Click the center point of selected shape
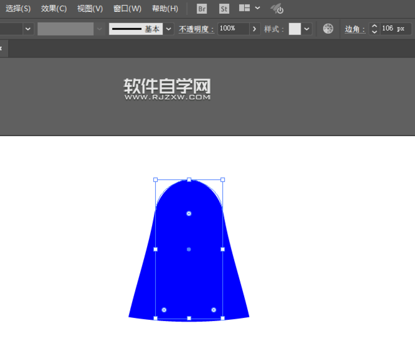415x358 pixels. (x=188, y=249)
